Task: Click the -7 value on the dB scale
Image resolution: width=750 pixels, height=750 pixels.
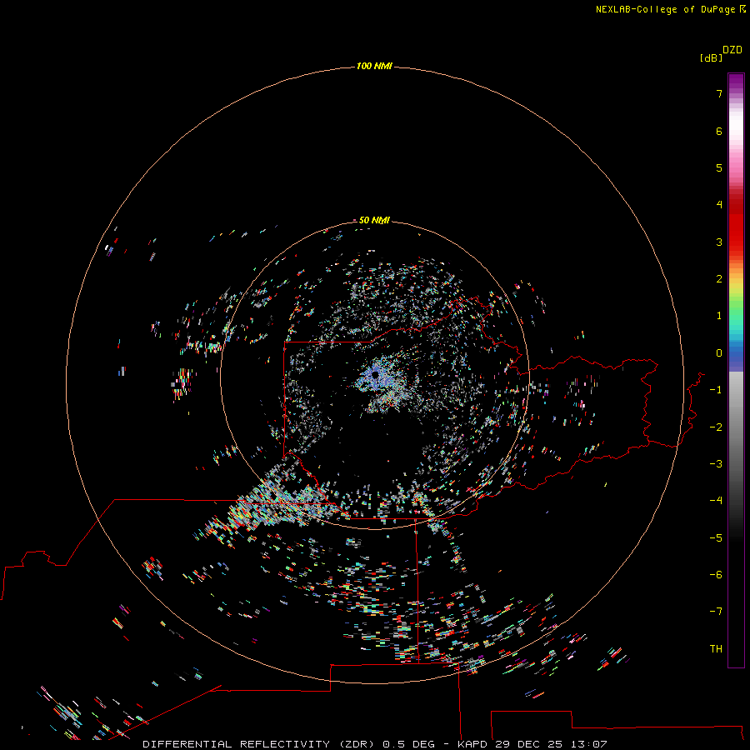Action: tap(716, 612)
